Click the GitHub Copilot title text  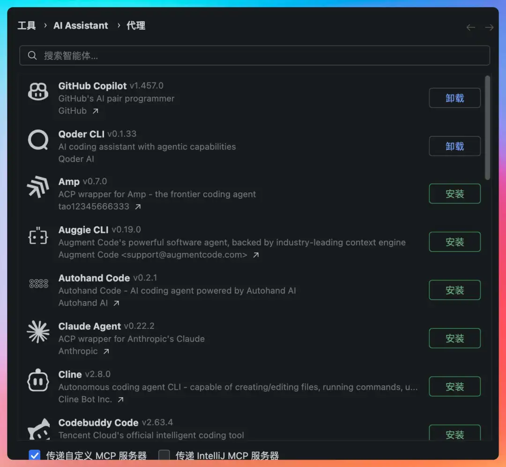click(92, 86)
